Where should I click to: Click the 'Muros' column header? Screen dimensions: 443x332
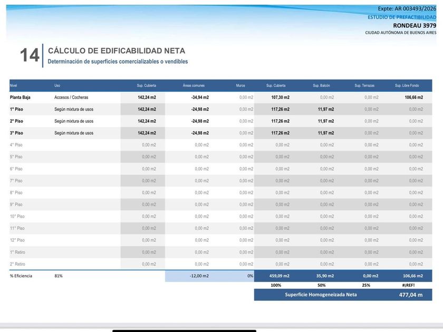[240, 85]
